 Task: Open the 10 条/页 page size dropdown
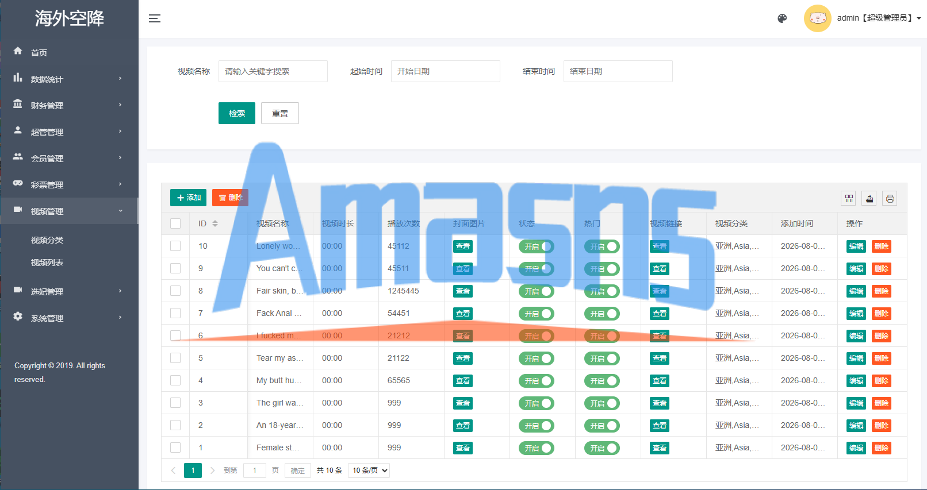click(369, 470)
